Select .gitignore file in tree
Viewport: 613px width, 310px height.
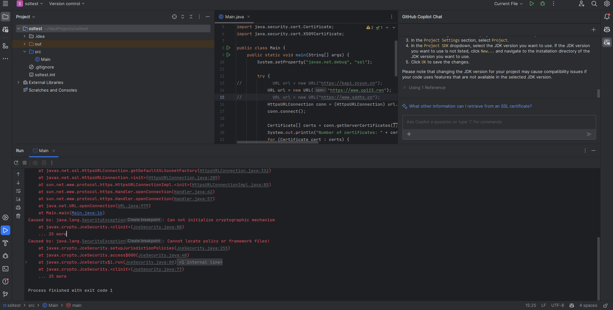click(x=42, y=67)
